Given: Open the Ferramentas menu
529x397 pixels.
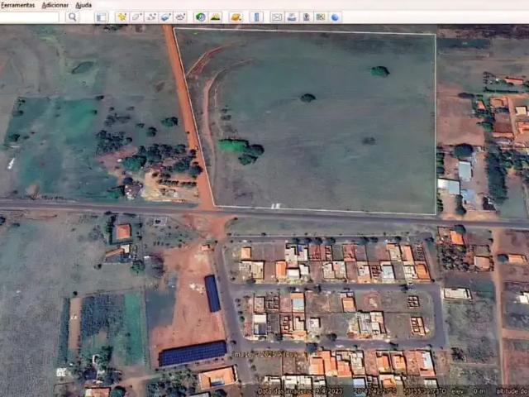Looking at the screenshot, I should click(x=17, y=5).
